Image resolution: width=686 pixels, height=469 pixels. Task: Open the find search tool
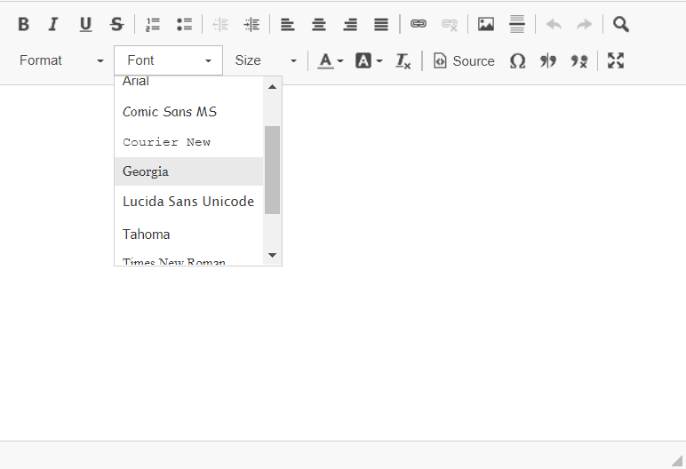coord(621,24)
